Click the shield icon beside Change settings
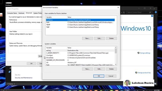The width and height of the screenshot is (162, 91). coord(138,53)
